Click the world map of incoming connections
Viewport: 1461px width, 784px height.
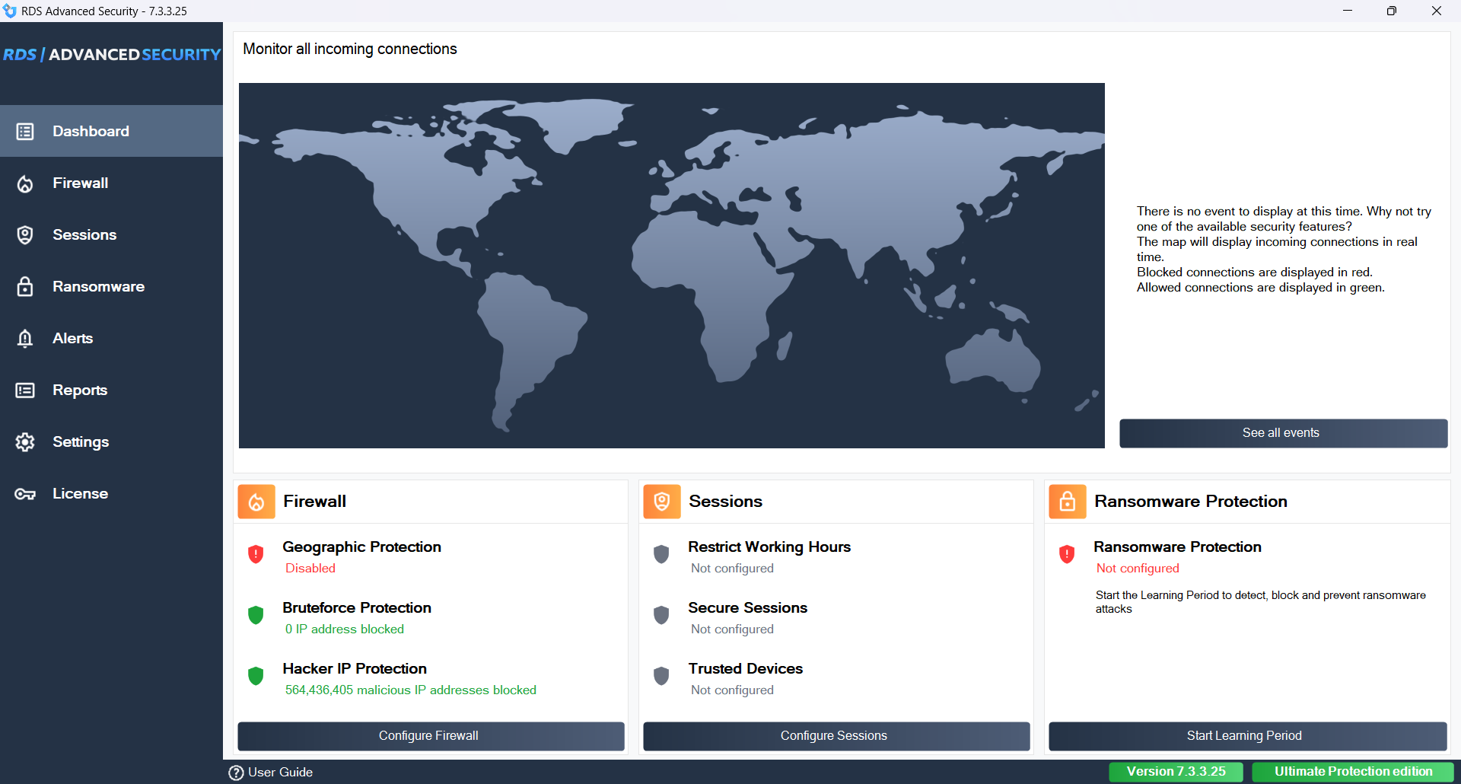point(671,266)
